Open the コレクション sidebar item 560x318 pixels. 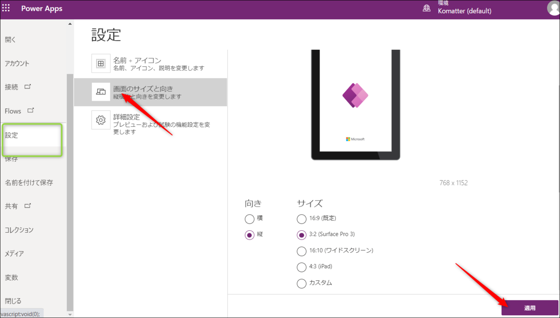[x=19, y=229]
